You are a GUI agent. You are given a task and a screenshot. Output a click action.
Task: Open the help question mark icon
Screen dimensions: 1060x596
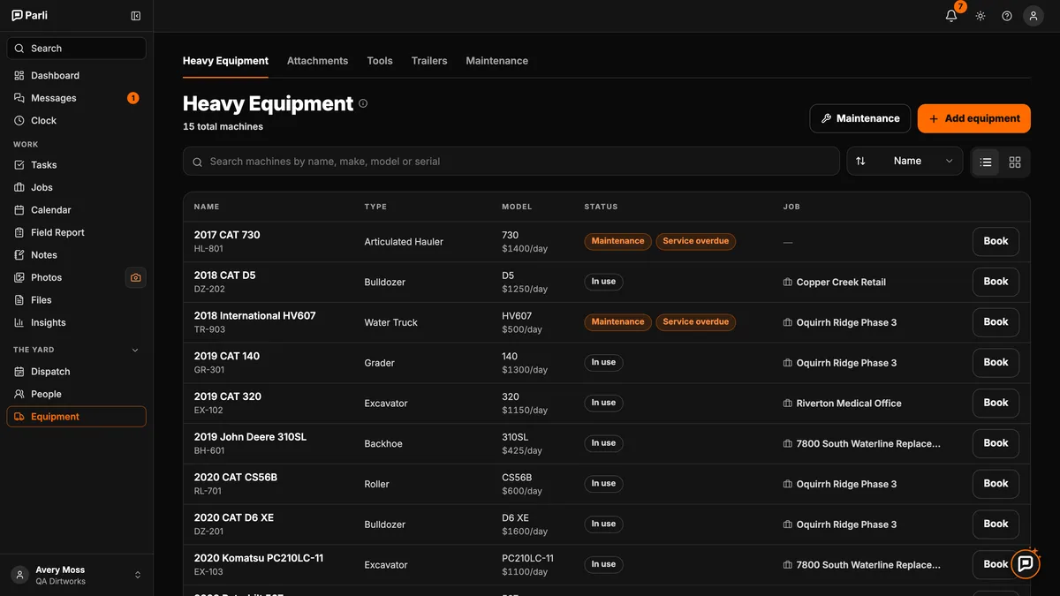[1007, 15]
